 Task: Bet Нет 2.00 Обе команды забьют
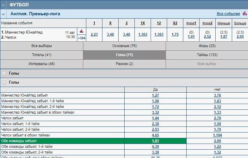click(217, 141)
